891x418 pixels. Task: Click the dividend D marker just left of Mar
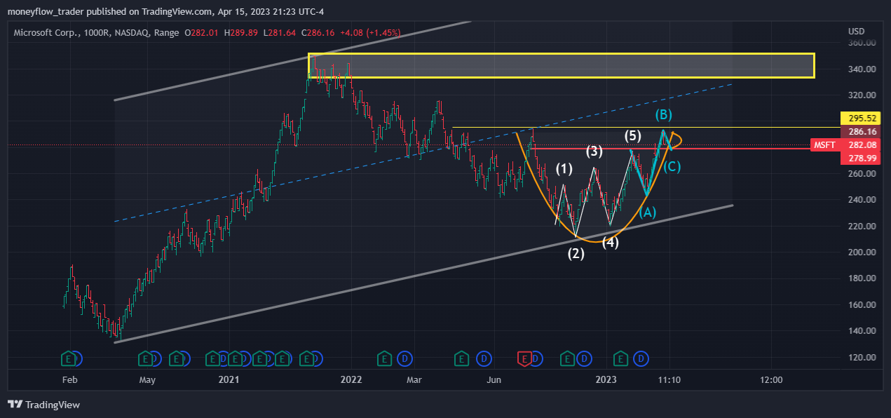click(x=404, y=359)
